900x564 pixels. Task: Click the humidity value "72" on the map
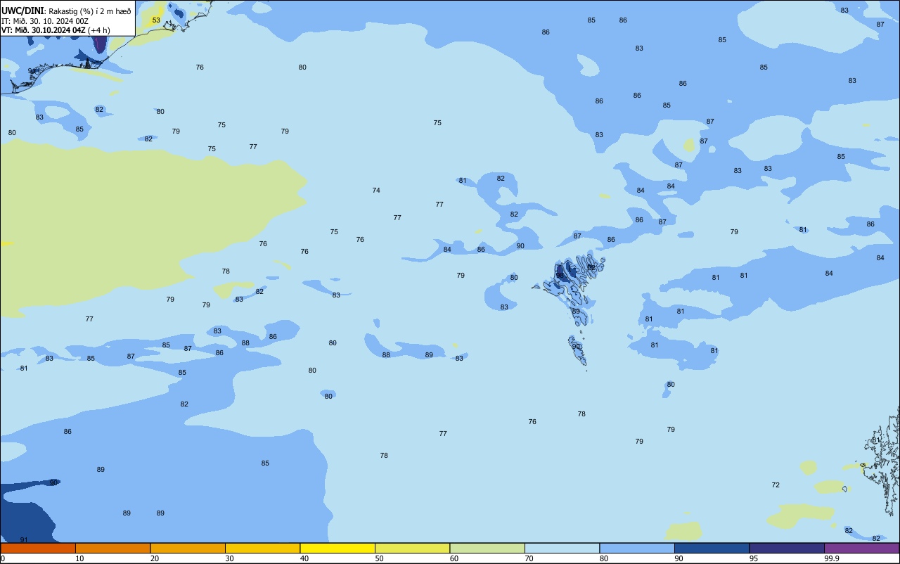(x=776, y=485)
